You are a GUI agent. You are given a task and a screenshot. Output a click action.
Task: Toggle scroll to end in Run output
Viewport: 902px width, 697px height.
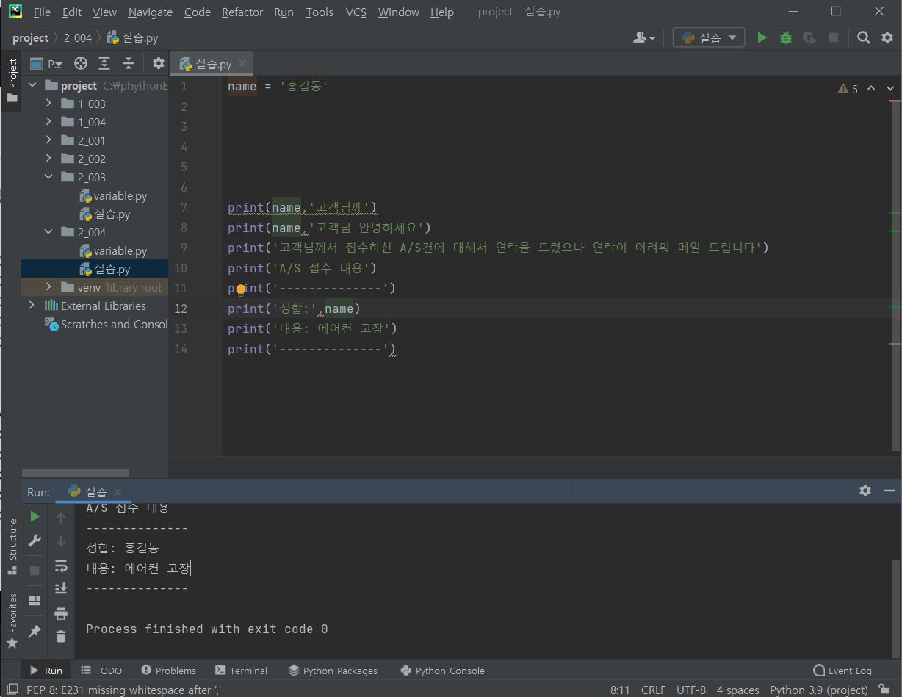click(x=61, y=588)
